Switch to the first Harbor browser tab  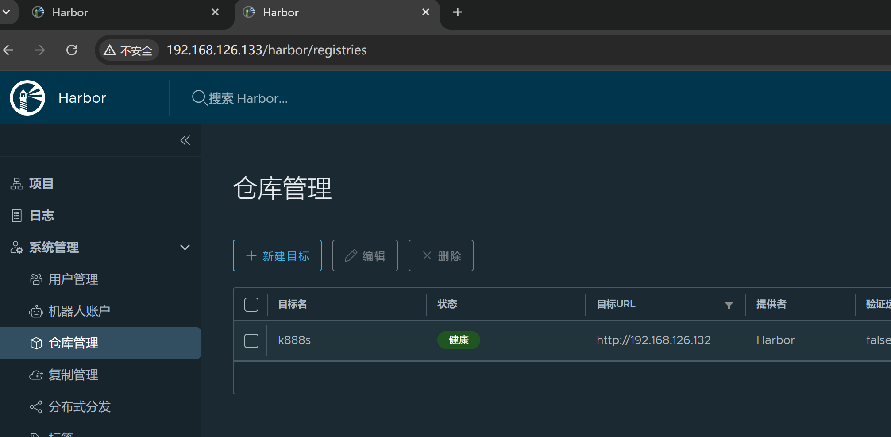[120, 12]
